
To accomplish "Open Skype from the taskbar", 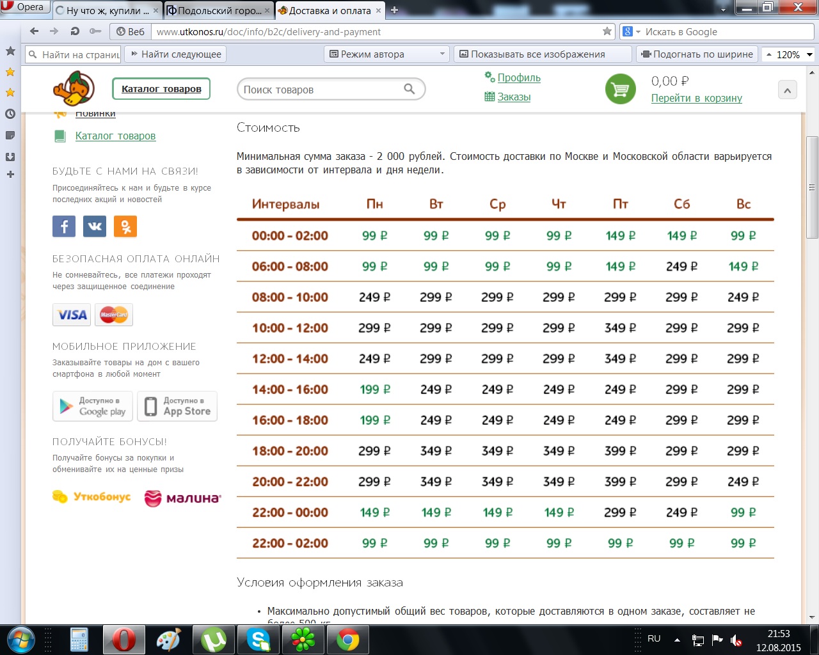I will 258,640.
